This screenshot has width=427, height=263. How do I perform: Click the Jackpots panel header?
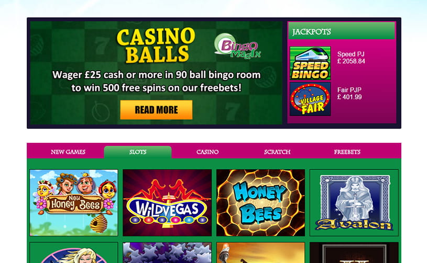(x=342, y=31)
